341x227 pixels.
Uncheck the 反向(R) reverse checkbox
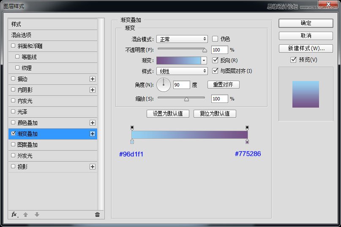tap(215, 60)
